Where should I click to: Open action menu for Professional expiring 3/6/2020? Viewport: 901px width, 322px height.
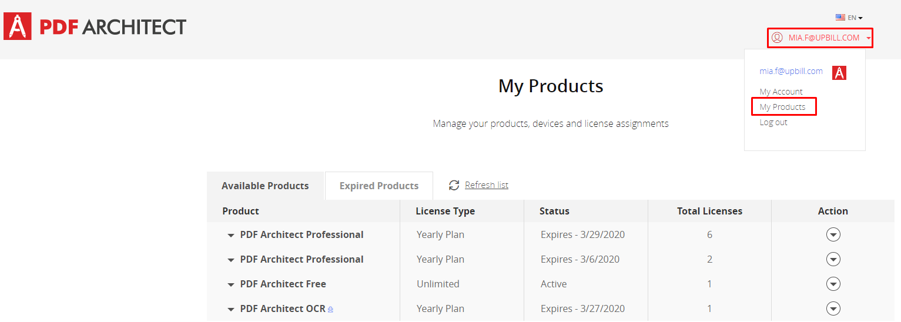tap(833, 259)
